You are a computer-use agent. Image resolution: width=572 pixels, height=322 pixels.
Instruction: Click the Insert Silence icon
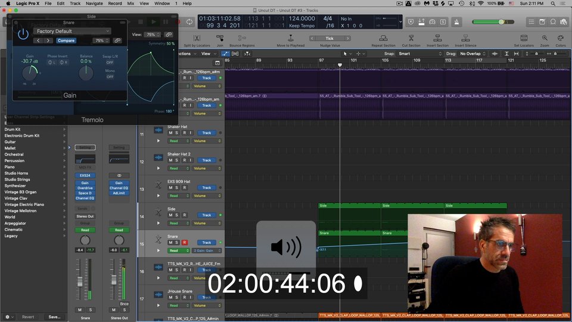tap(465, 38)
